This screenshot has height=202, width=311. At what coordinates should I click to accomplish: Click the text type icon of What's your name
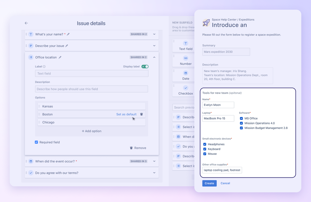pyautogui.click(x=31, y=34)
